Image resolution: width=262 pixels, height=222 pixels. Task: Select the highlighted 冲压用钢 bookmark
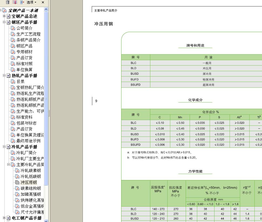pos(29,182)
